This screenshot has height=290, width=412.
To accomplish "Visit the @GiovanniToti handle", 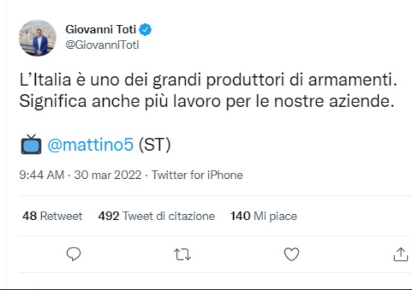I will coord(102,45).
